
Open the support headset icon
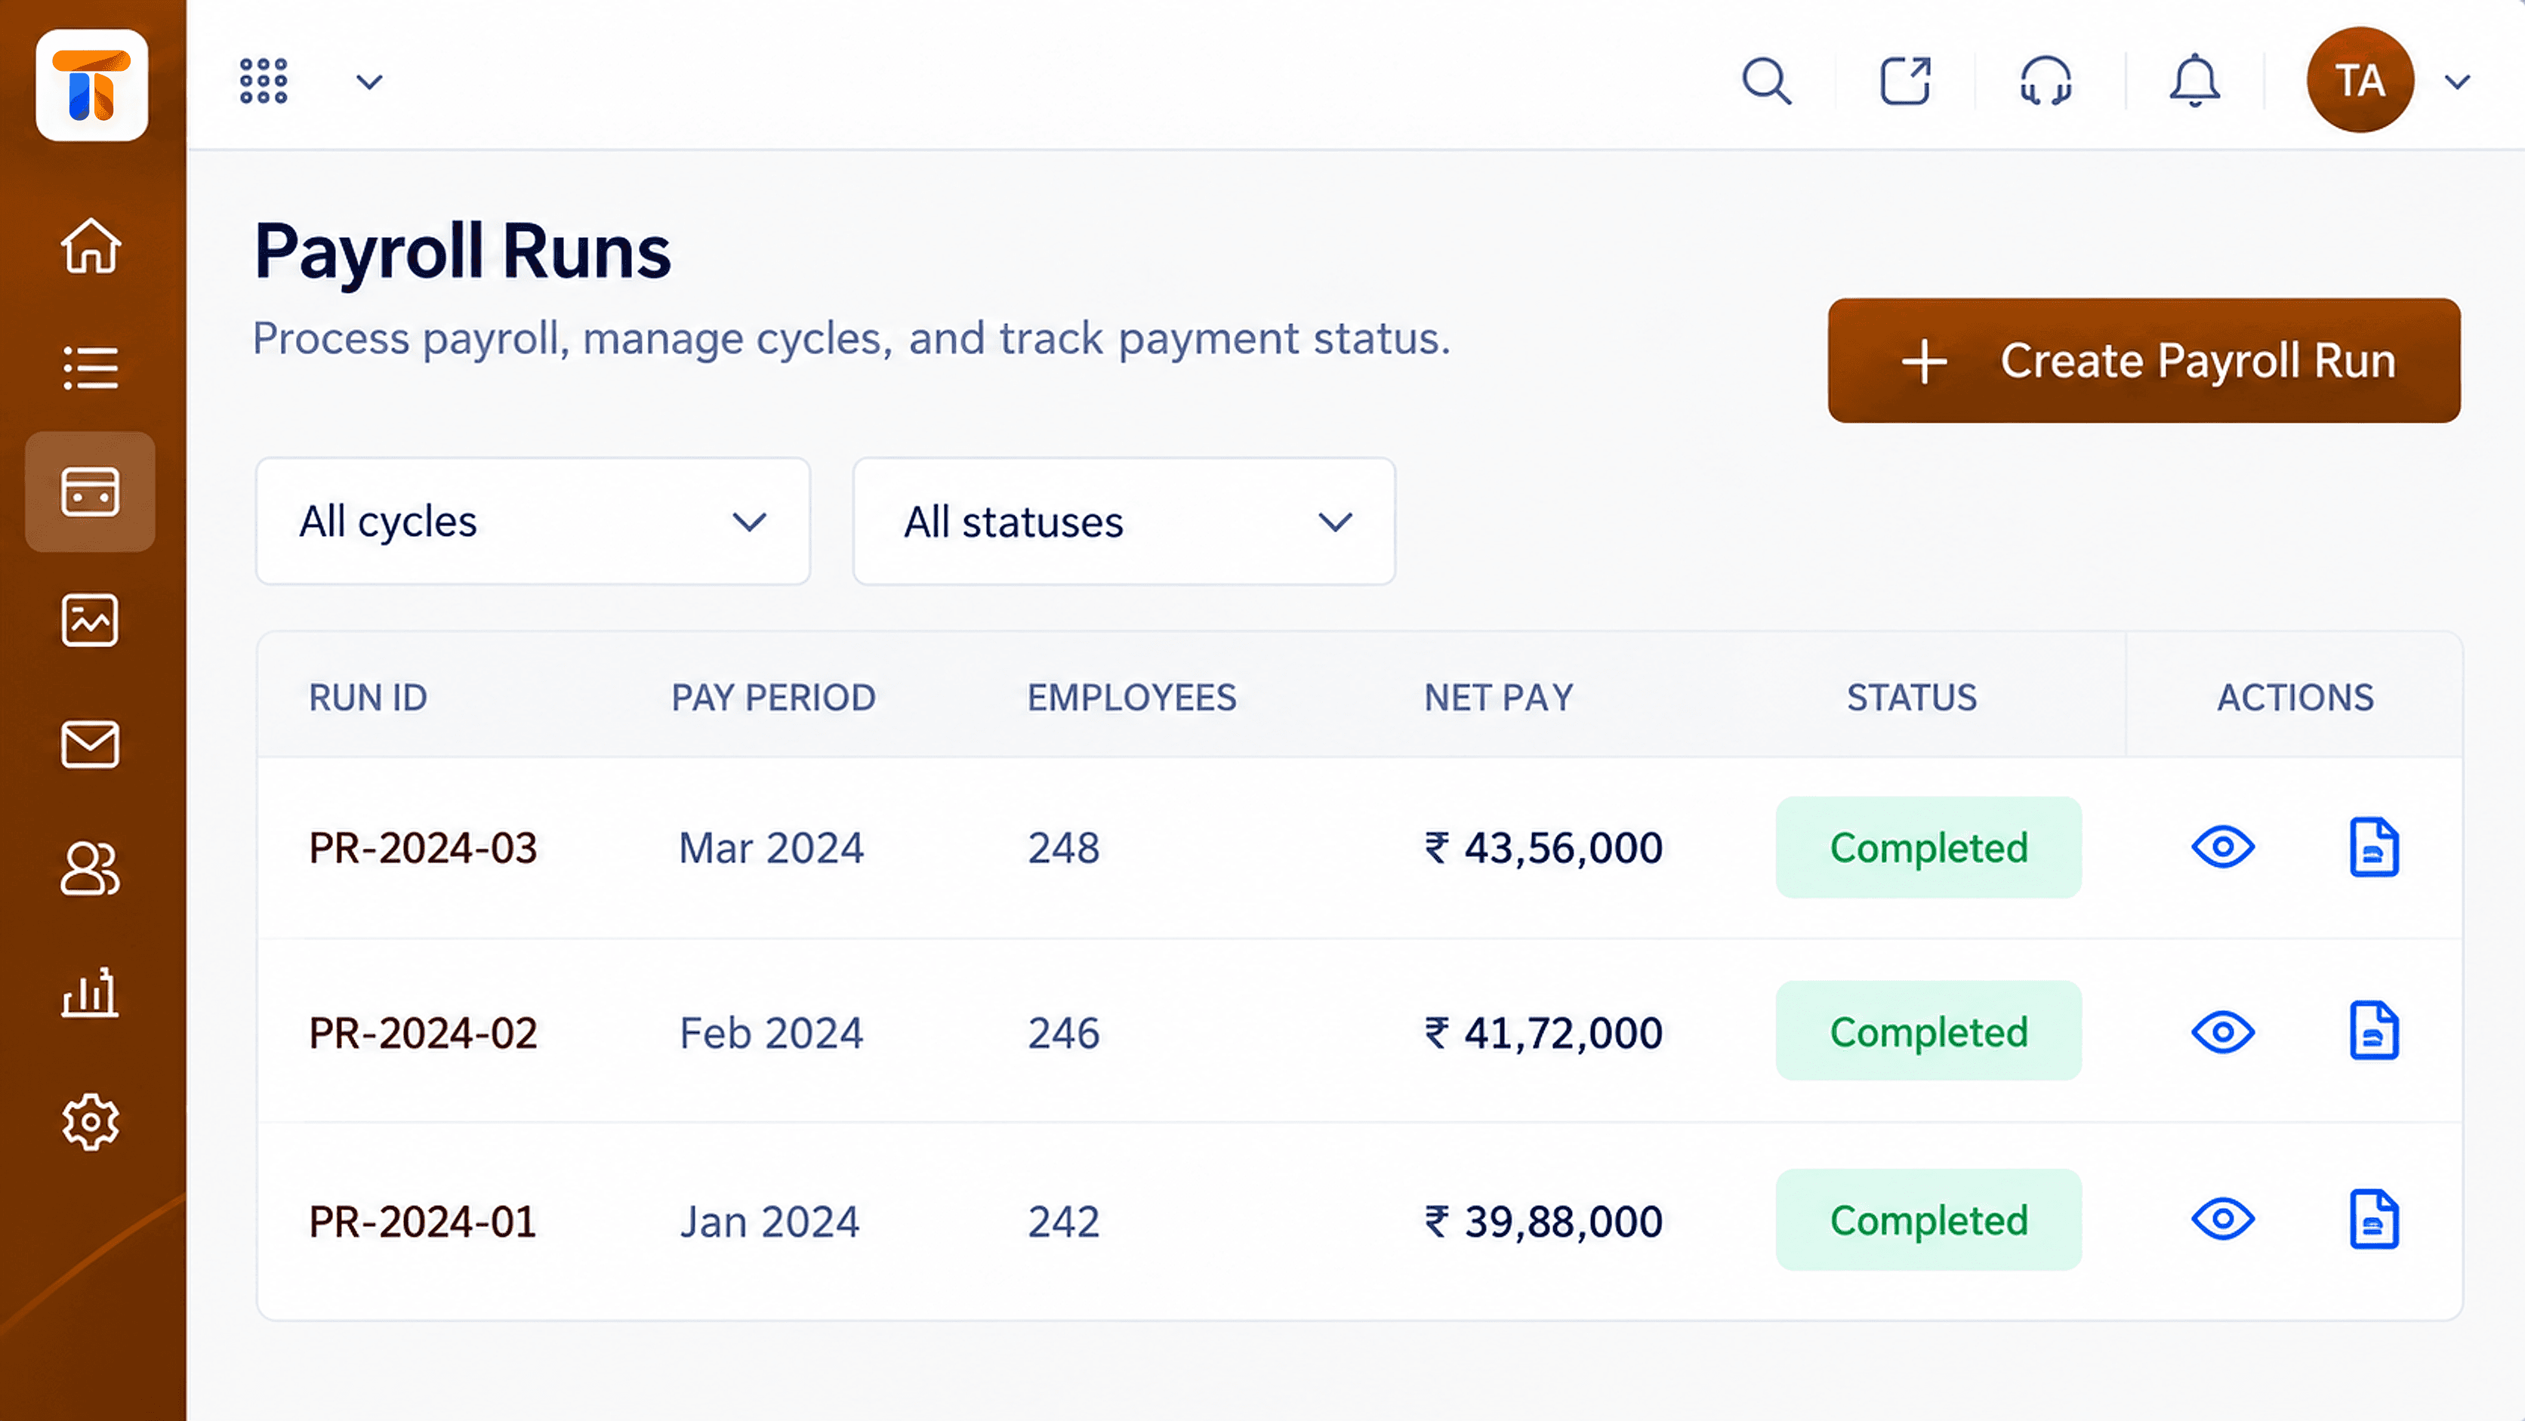coord(2046,80)
